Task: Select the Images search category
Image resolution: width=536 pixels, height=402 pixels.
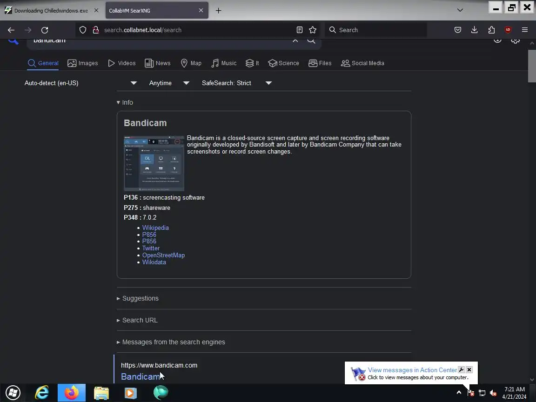Action: (83, 63)
